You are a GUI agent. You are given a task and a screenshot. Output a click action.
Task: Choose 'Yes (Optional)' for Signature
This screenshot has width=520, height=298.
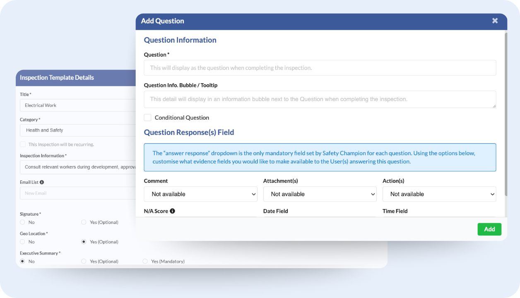(84, 222)
